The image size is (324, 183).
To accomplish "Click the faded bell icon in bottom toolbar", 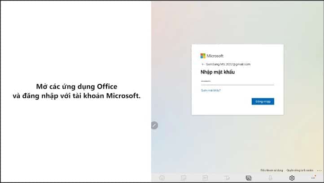I will (x=270, y=178).
